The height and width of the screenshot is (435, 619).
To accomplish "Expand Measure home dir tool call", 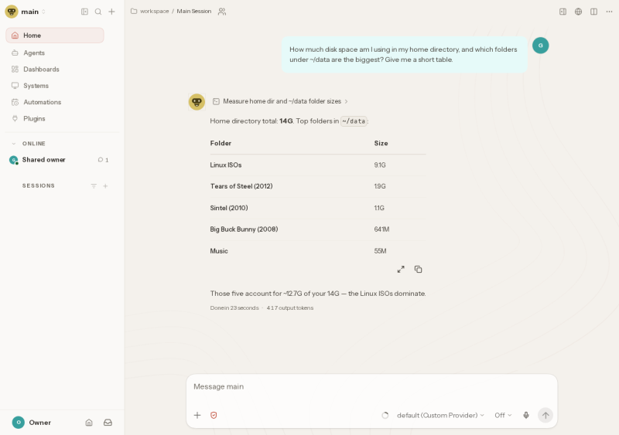I will (x=280, y=101).
